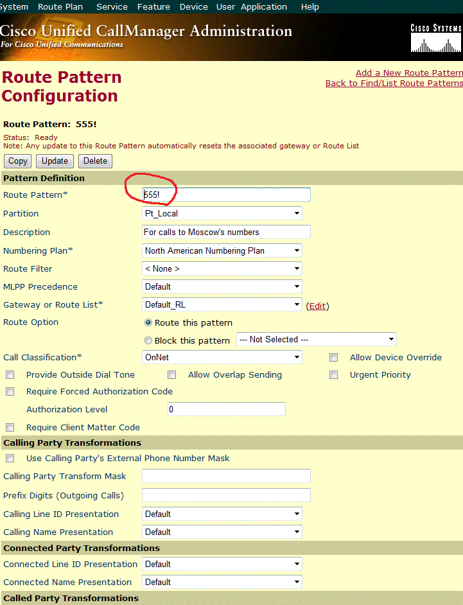The width and height of the screenshot is (463, 605).
Task: Expand the Partition dropdown
Action: pos(222,214)
